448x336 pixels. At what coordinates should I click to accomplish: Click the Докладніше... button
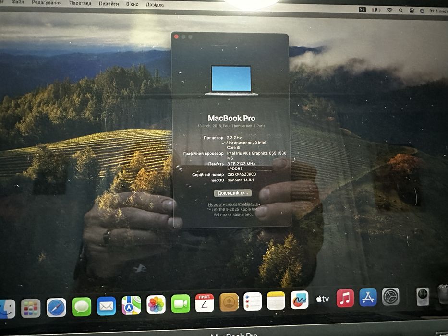[x=233, y=193]
